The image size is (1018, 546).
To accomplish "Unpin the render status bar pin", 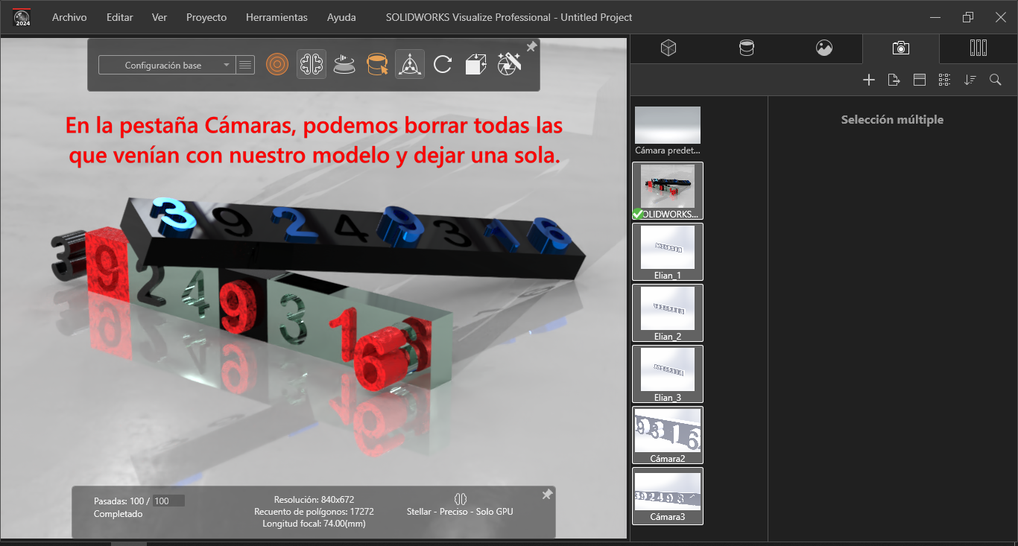I will coord(547,495).
